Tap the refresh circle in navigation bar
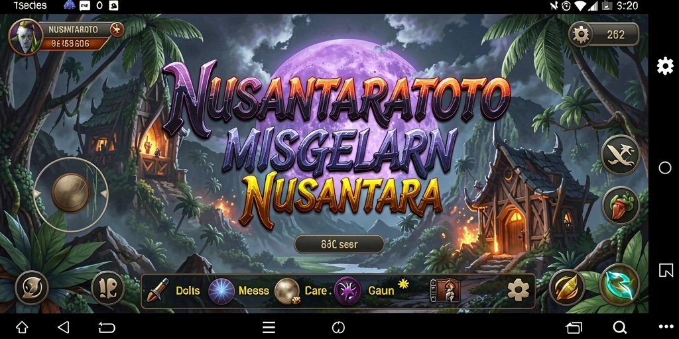The width and height of the screenshot is (679, 339). [338, 327]
